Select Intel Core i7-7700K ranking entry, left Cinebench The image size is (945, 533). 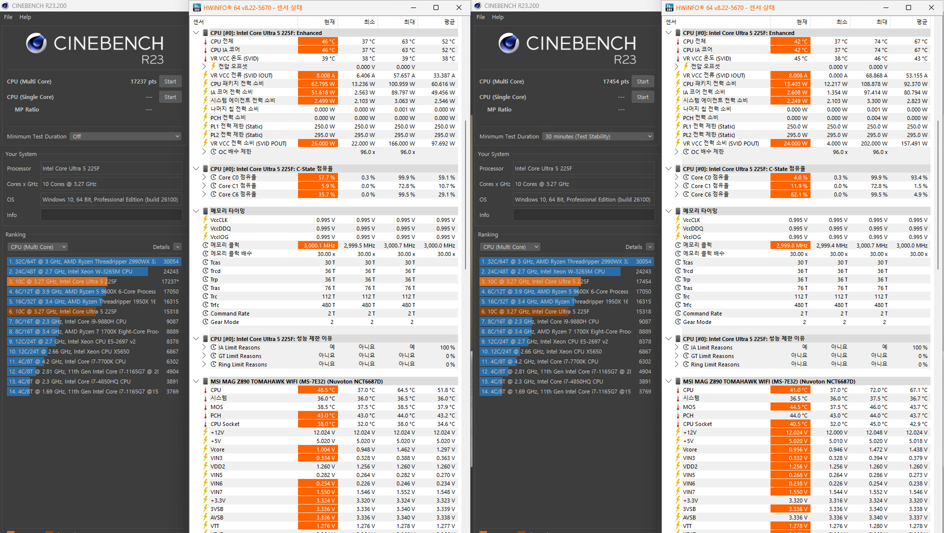pyautogui.click(x=94, y=361)
